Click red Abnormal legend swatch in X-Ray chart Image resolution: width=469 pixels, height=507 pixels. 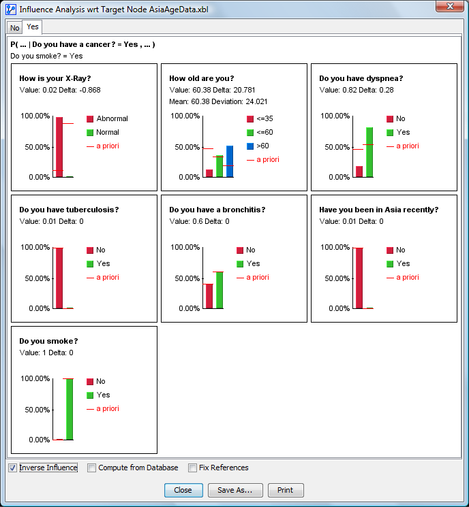90,118
